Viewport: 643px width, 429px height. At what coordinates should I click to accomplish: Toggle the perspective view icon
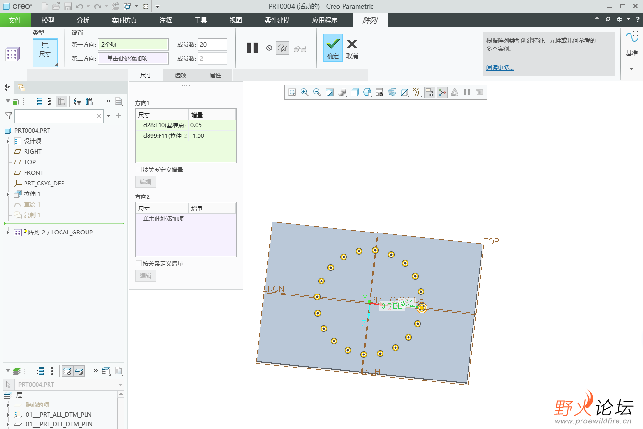coord(392,92)
